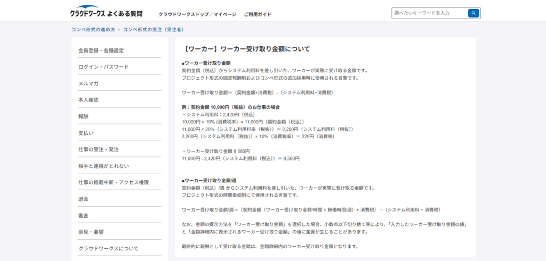Open 相手と連絡がとれない sidebar category
546x261 pixels.
(103, 166)
